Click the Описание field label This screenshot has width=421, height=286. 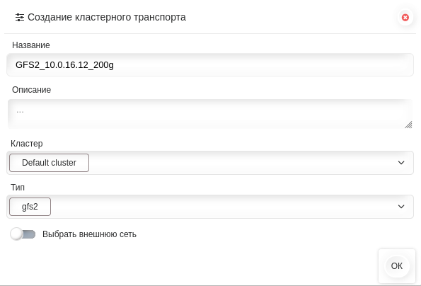pyautogui.click(x=31, y=90)
